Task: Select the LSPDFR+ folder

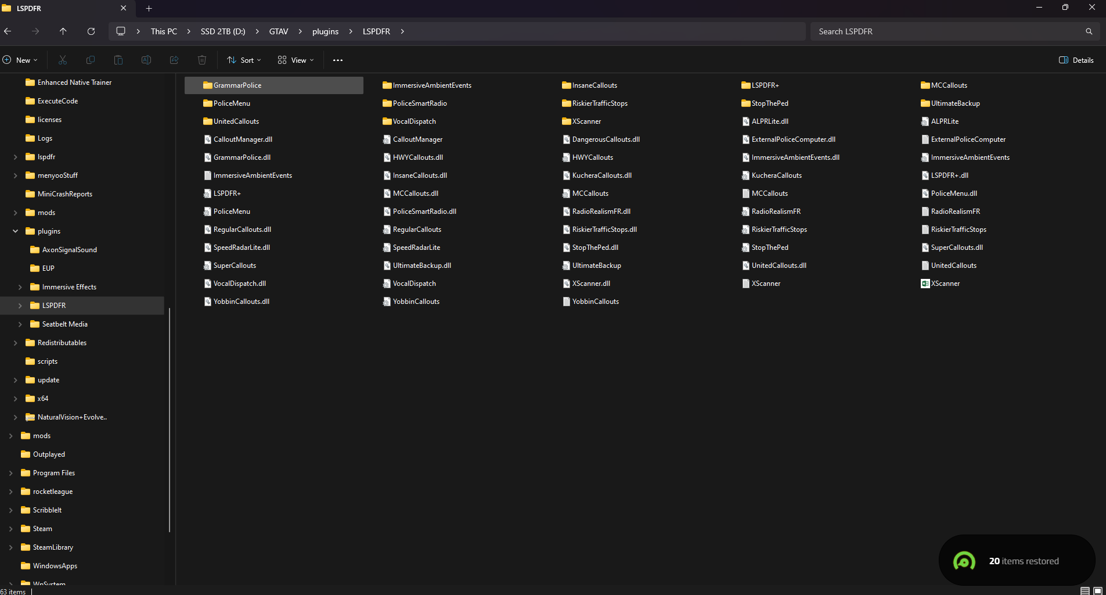Action: (761, 85)
